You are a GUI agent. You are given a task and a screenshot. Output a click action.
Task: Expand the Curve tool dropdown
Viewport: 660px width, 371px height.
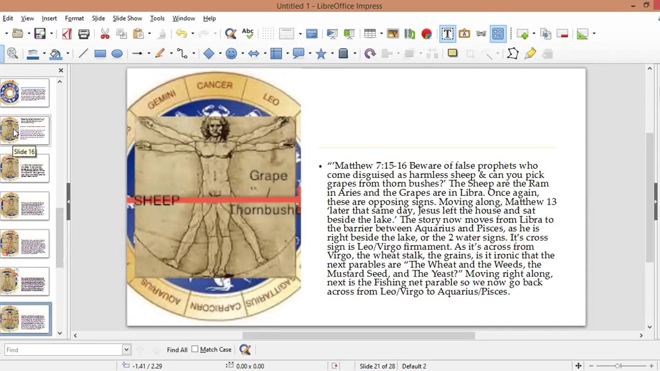tap(171, 54)
